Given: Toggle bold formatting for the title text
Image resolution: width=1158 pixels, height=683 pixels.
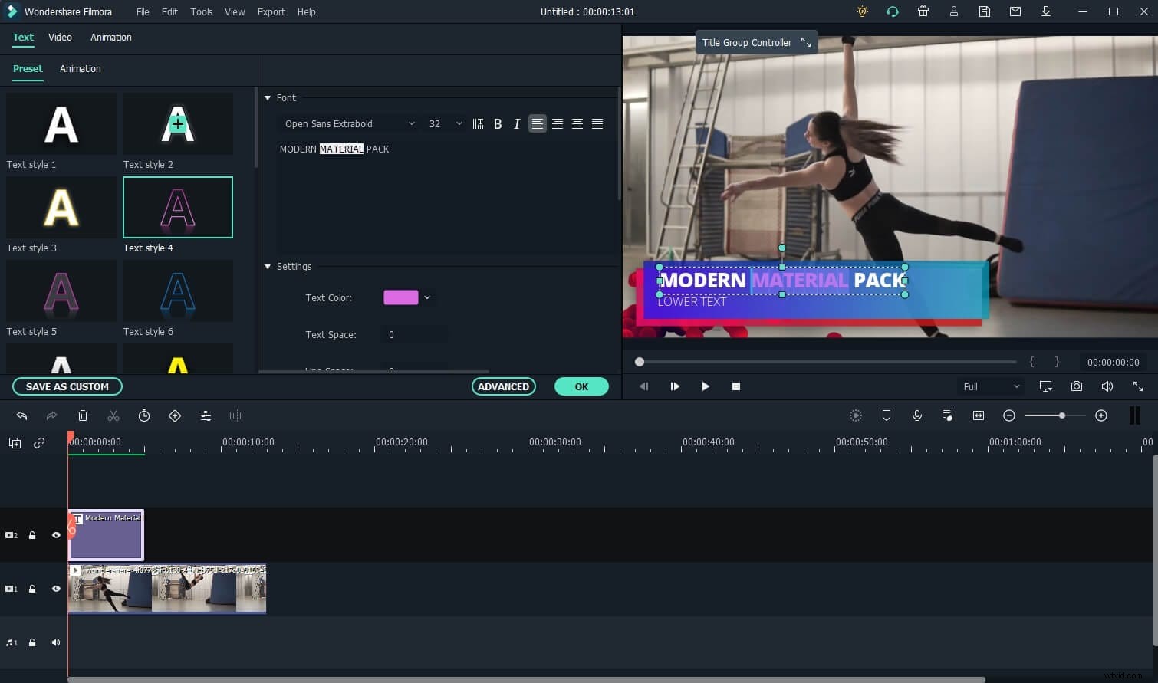Looking at the screenshot, I should coord(498,123).
